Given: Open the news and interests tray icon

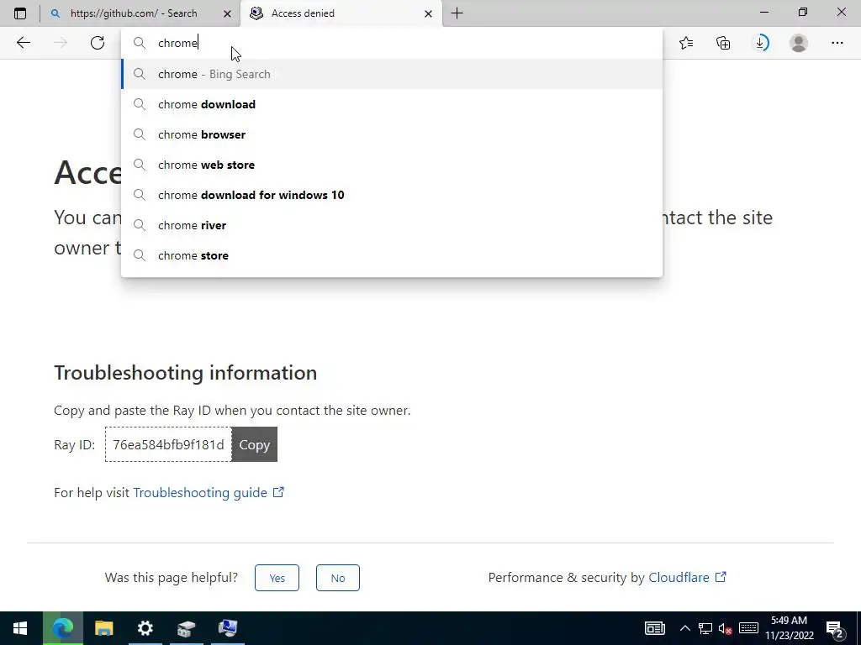Looking at the screenshot, I should 654,628.
